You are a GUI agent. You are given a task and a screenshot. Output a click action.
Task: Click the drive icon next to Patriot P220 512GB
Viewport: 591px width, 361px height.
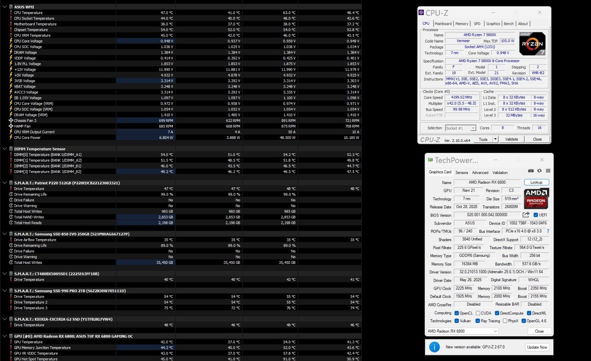tap(11, 183)
